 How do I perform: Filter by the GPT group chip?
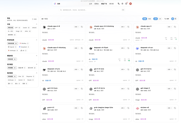point(18,28)
